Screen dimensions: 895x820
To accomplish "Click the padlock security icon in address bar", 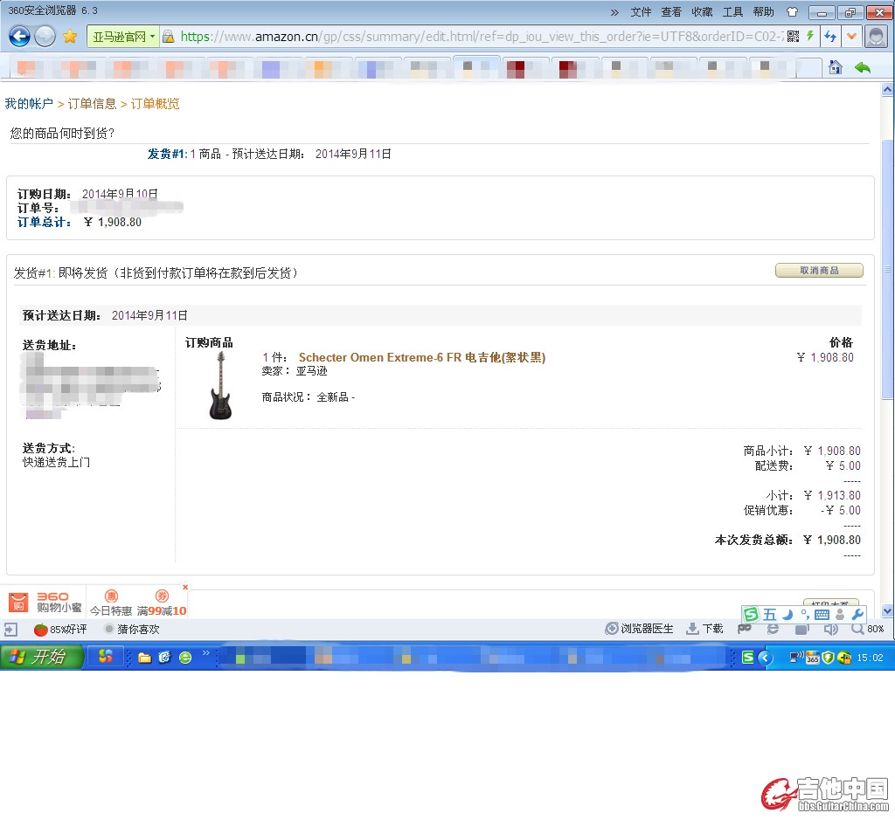I will click(169, 37).
